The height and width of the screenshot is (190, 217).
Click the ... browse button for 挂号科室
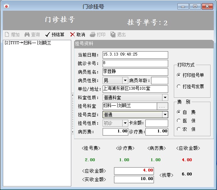[x=162, y=106]
